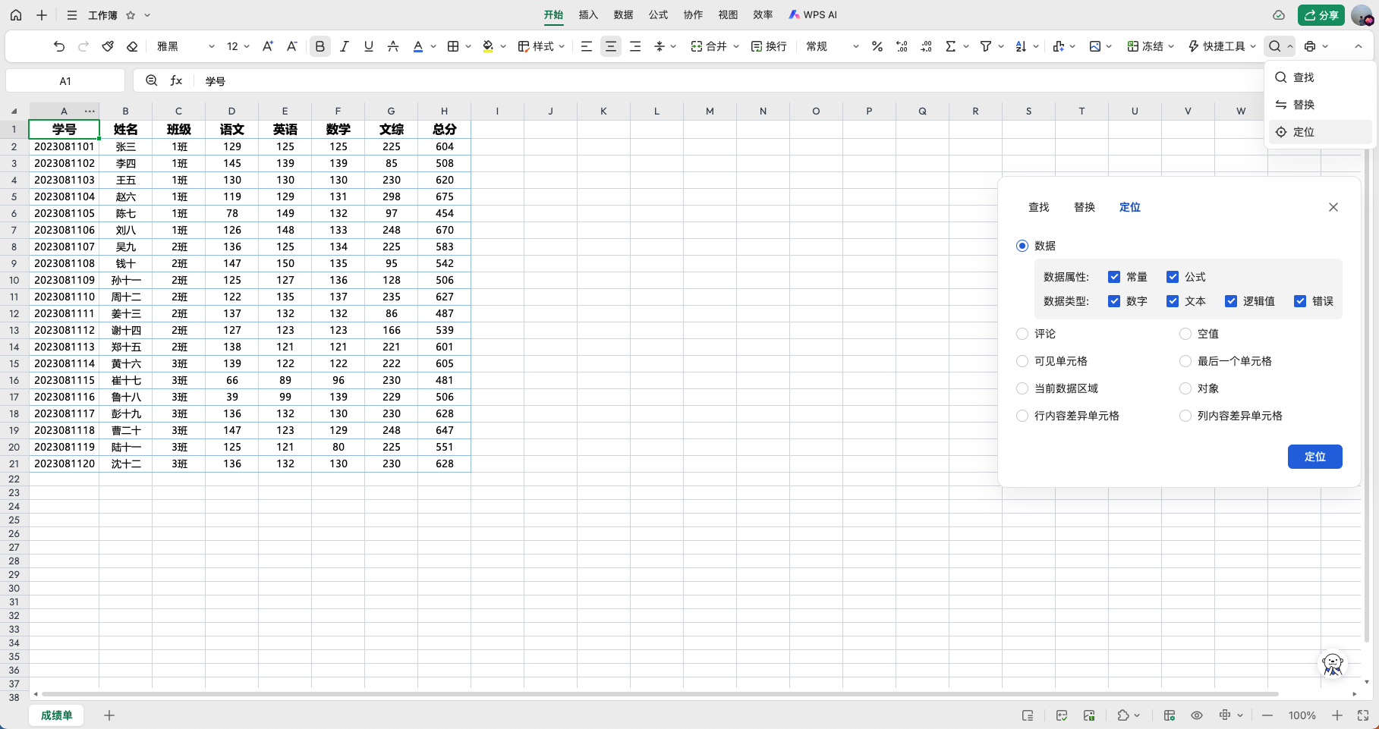
Task: Click the green 分享 share button
Action: [1321, 15]
